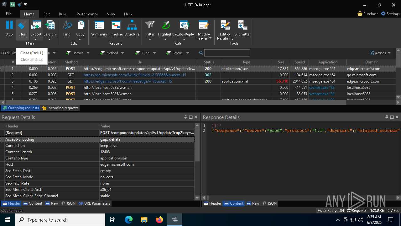Open the quick access toolbar dropdown arrow
The width and height of the screenshot is (401, 226).
point(25,5)
